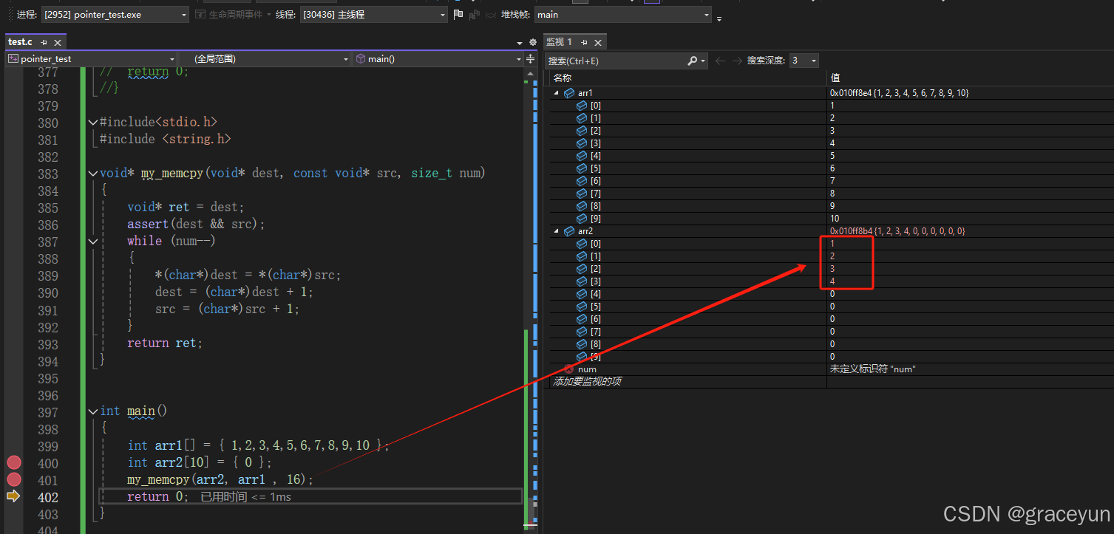Click line number 393 in the gutter
The height and width of the screenshot is (534, 1114).
point(48,343)
